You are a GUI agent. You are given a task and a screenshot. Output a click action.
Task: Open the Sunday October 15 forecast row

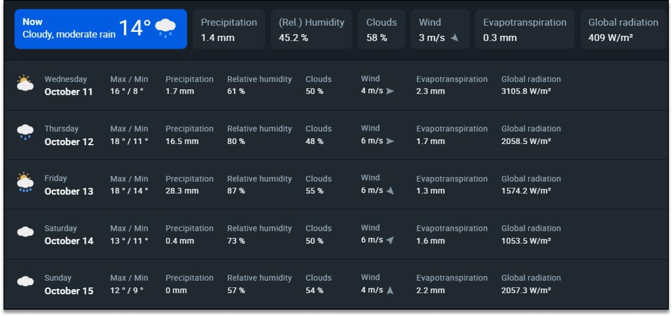point(336,284)
